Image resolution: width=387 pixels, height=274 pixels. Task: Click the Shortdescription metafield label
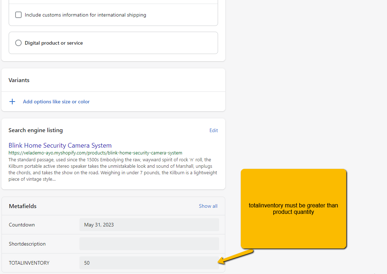tap(27, 244)
